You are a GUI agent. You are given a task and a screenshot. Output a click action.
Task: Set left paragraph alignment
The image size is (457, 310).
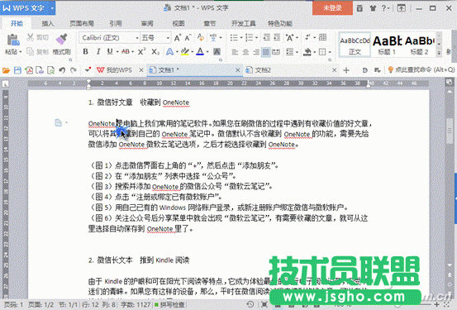235,52
